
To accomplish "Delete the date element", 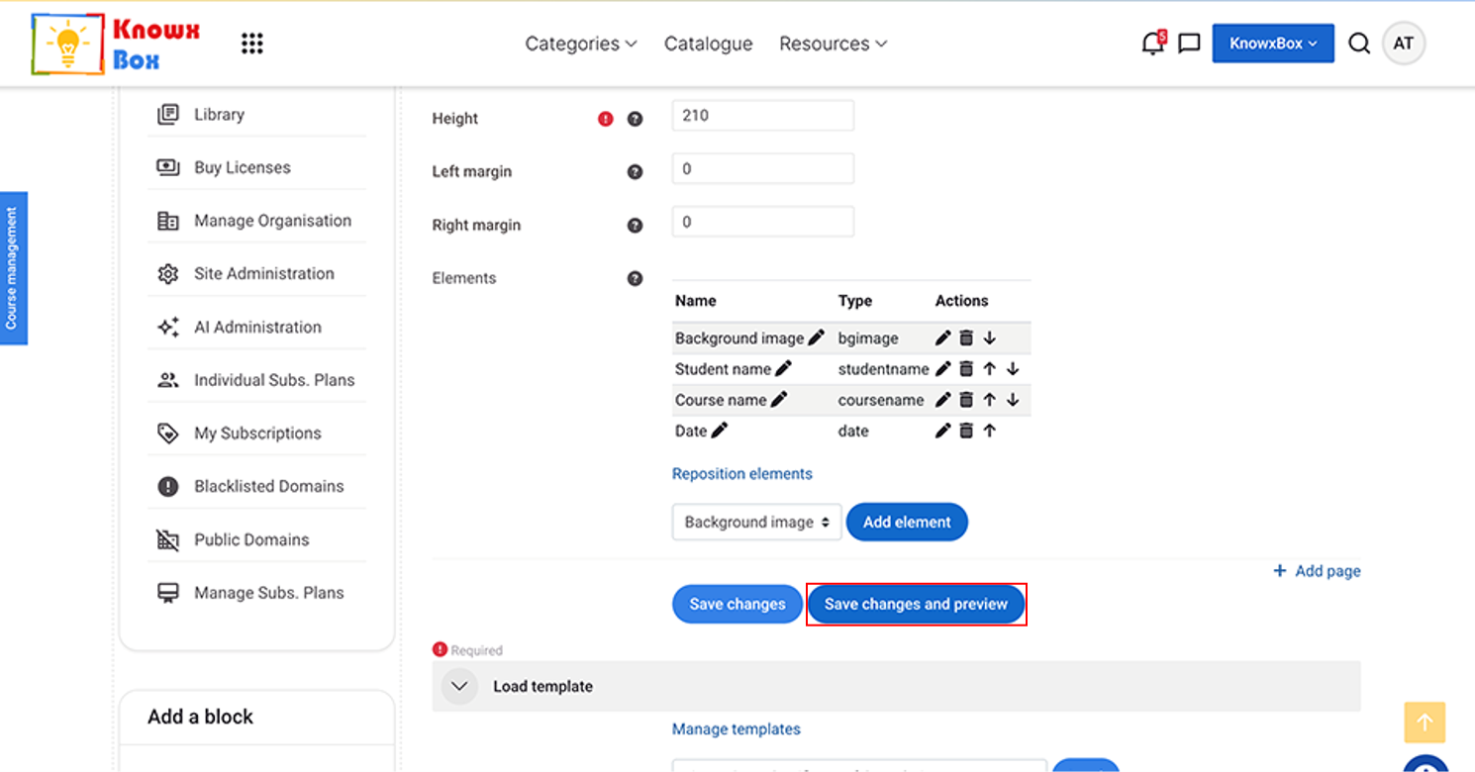I will tap(966, 431).
